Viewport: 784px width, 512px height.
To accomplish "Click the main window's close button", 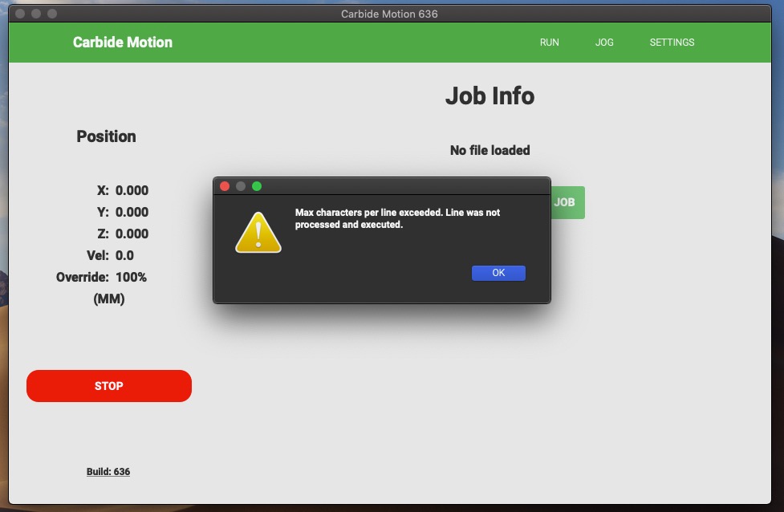I will [x=20, y=14].
